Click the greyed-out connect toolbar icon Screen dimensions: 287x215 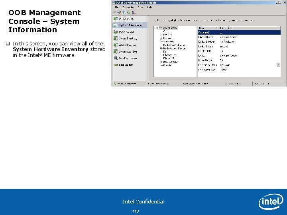pos(114,12)
